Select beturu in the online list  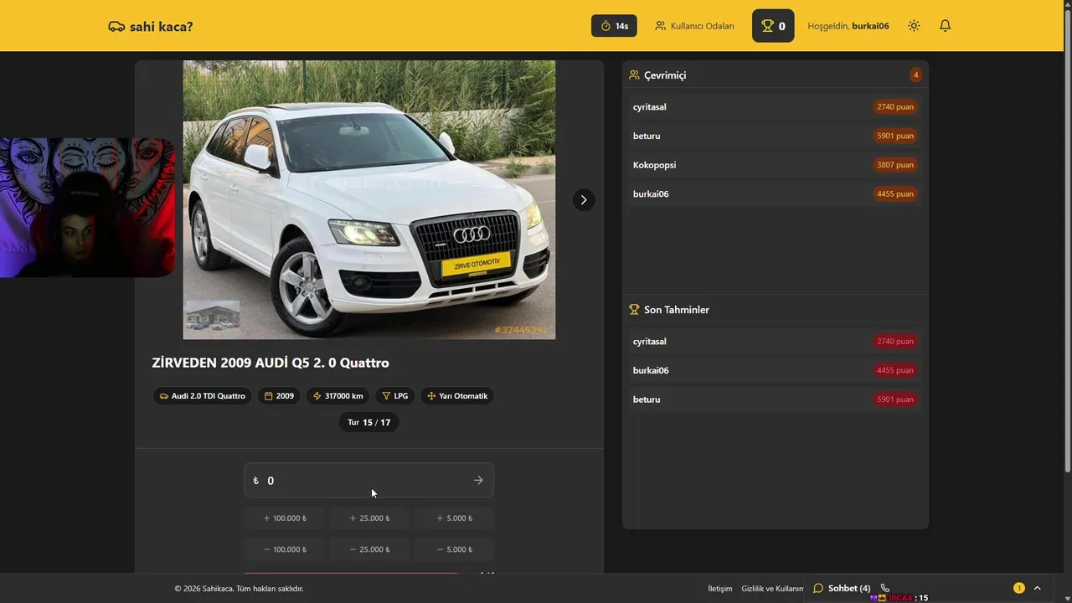(775, 136)
